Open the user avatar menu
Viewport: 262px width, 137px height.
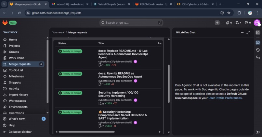click(257, 23)
